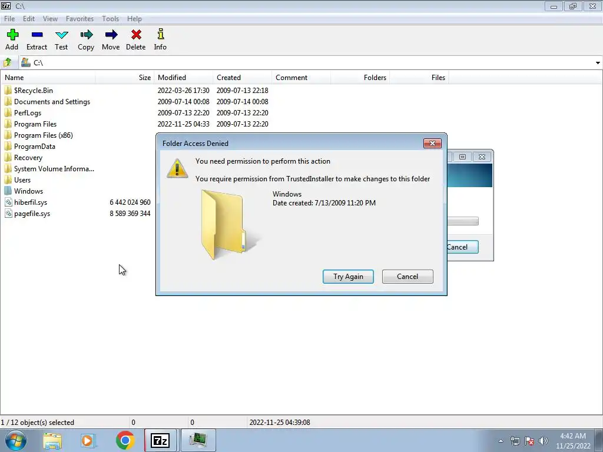
Task: Click the hiberfil.sys file icon
Action: [8, 202]
